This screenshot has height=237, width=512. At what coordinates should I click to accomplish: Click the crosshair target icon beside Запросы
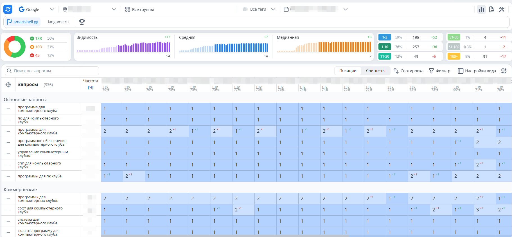(8, 85)
